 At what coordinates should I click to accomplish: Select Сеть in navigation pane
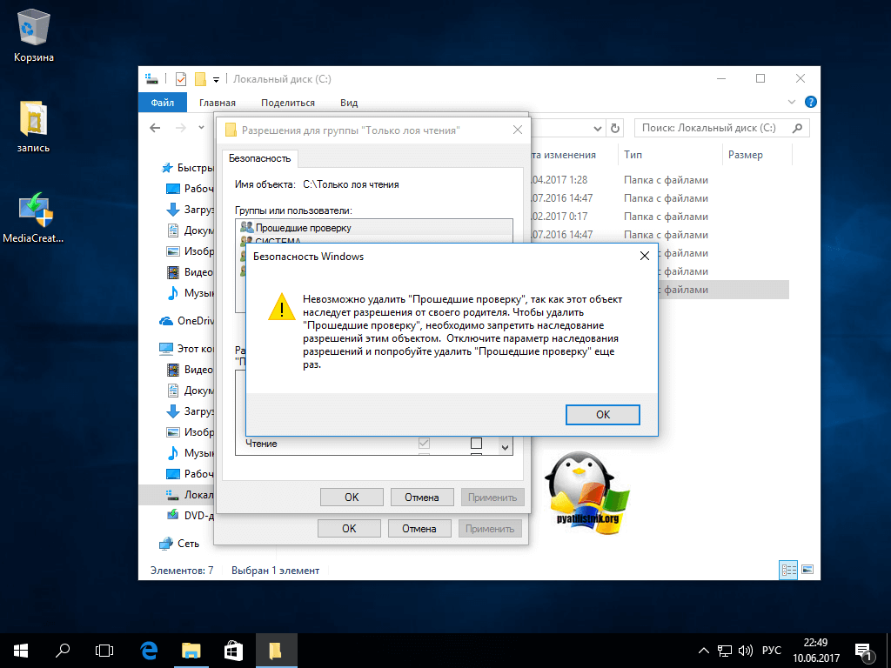(179, 544)
